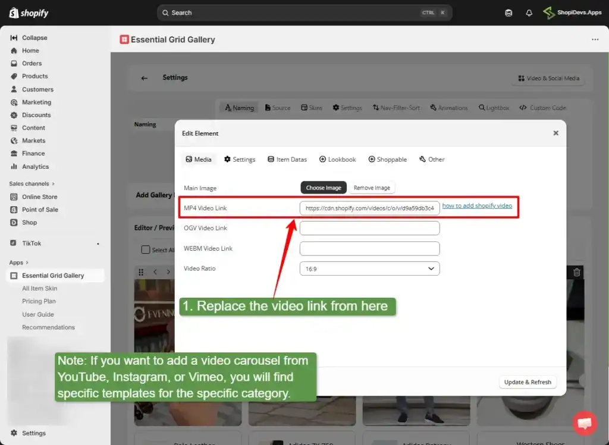The width and height of the screenshot is (609, 445).
Task: Click the Essential Grid Gallery app icon
Action: (14, 275)
